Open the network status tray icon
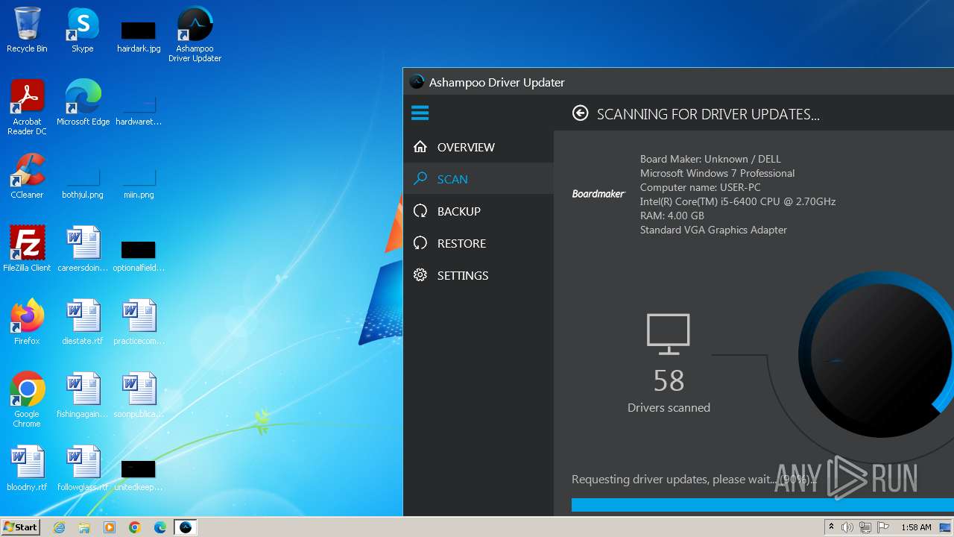 [x=865, y=527]
